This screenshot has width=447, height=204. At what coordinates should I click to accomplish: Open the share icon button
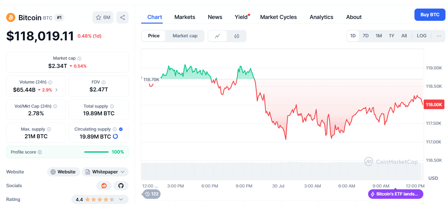[x=122, y=17]
